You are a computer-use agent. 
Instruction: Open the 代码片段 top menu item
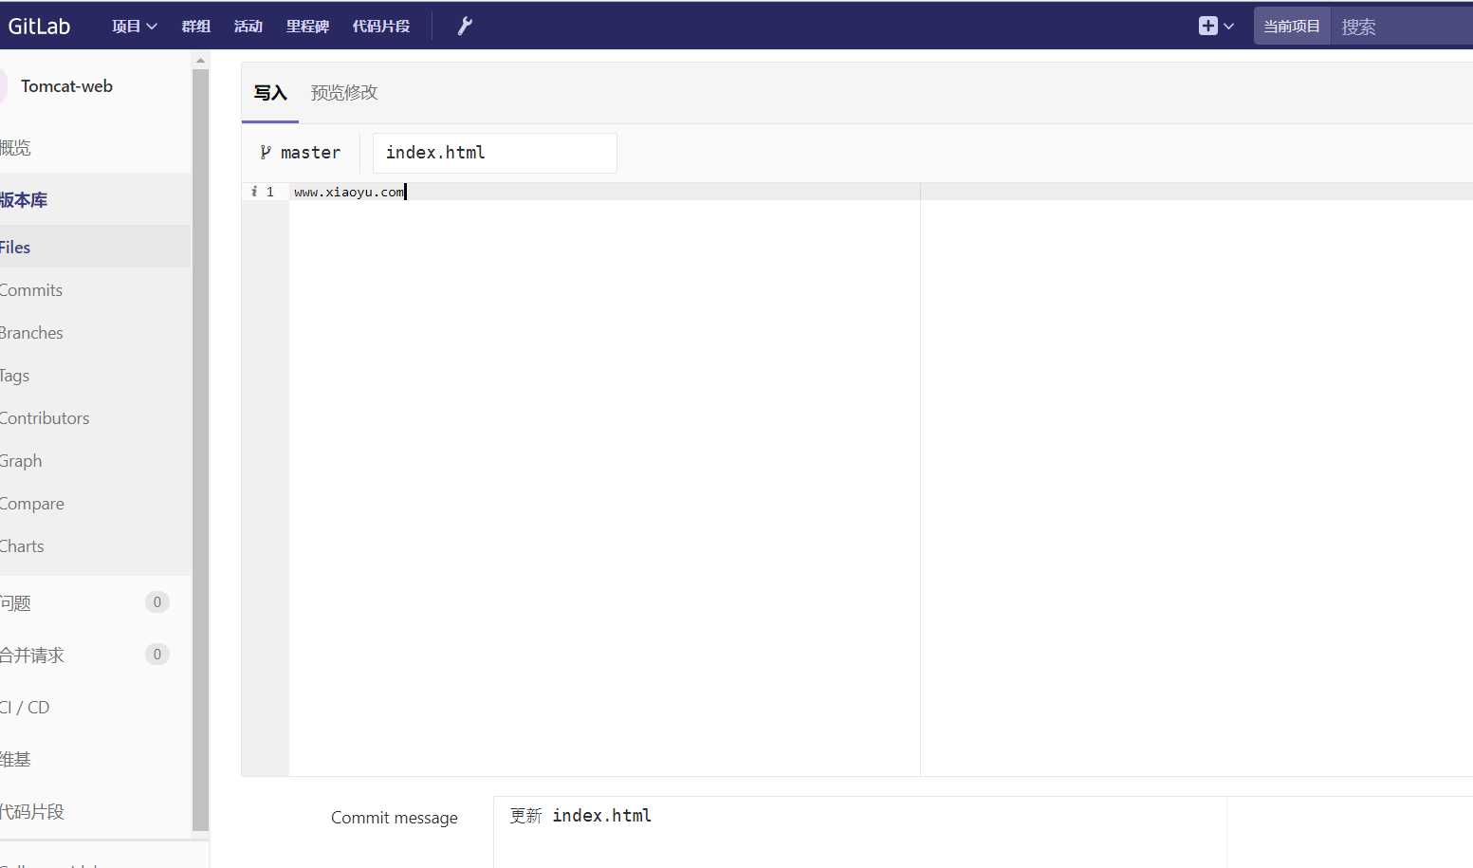click(x=381, y=26)
